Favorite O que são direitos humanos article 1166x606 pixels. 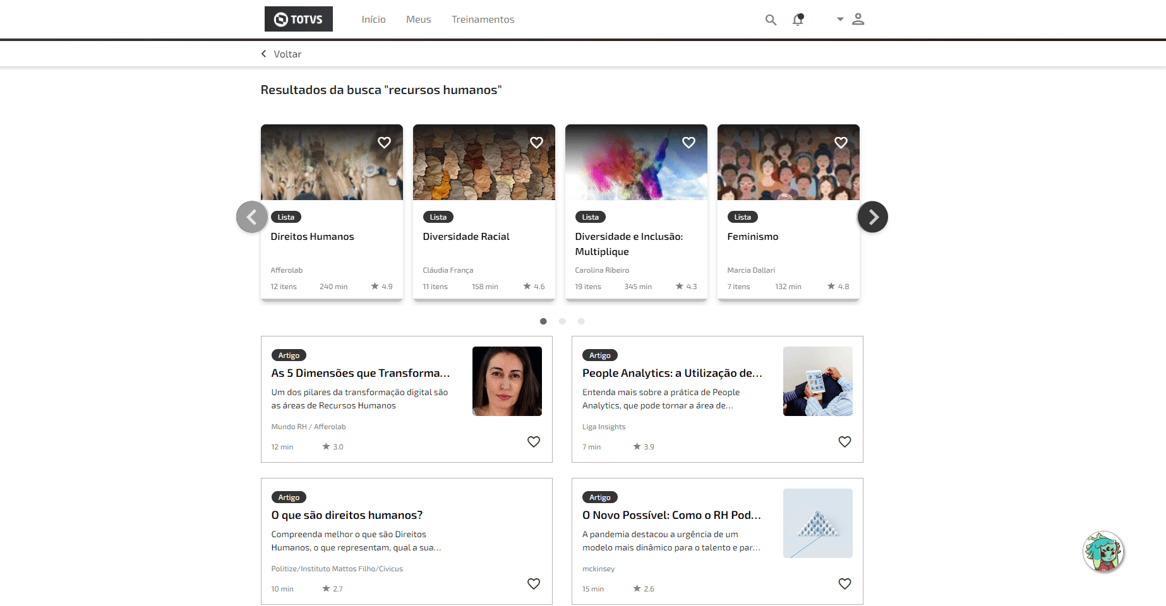coord(534,584)
